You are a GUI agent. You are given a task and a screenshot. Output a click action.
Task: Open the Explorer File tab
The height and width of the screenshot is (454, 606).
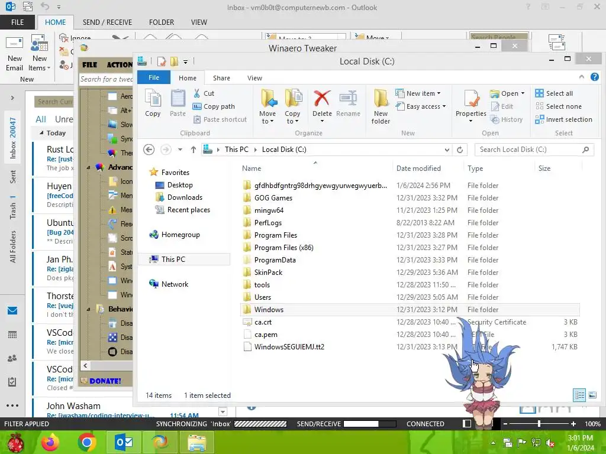pos(154,77)
